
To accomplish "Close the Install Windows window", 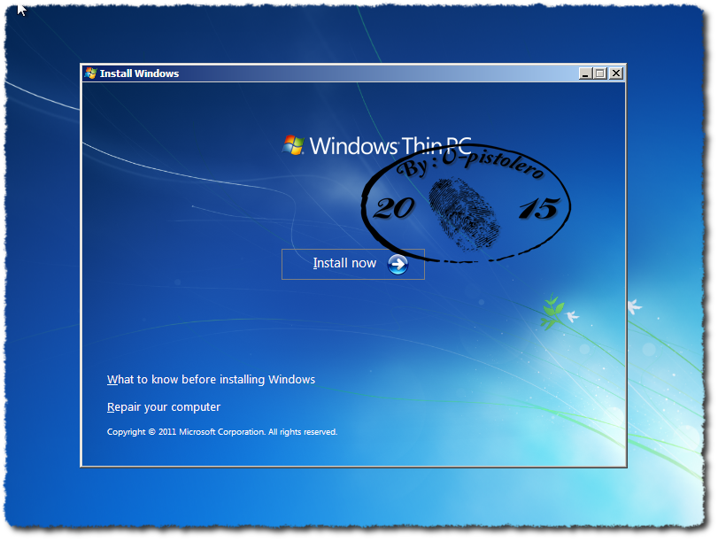I will point(616,73).
